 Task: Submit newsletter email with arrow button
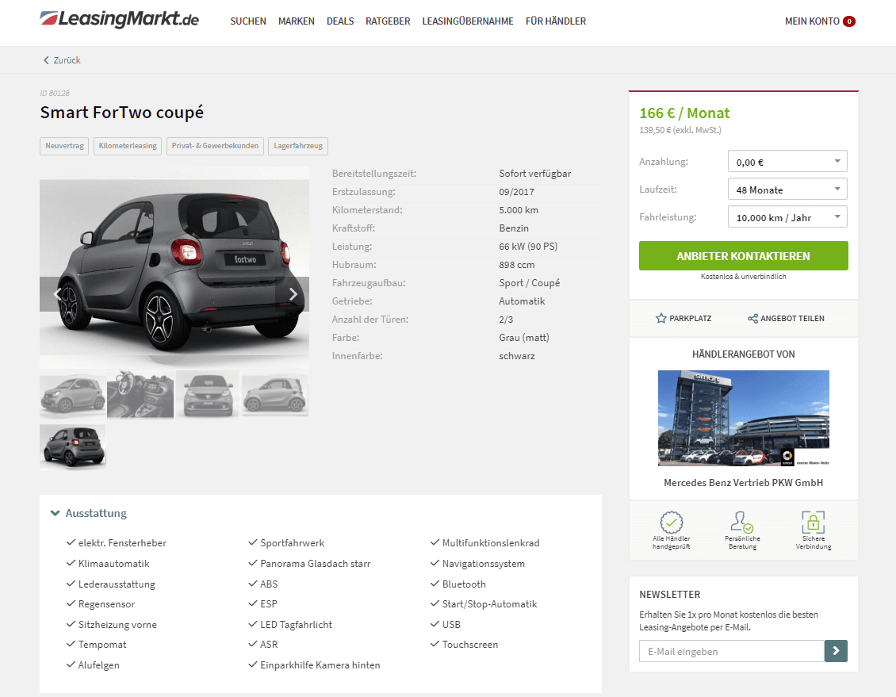click(836, 651)
